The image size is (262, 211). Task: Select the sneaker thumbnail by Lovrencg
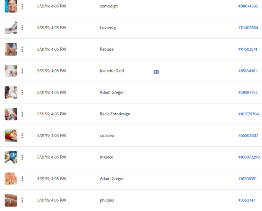[x=11, y=28]
